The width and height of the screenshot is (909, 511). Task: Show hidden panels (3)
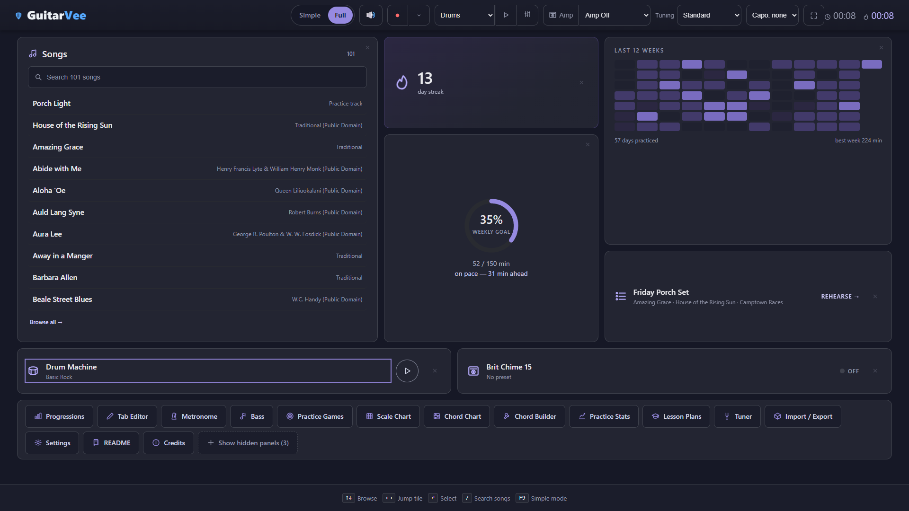[x=248, y=443]
